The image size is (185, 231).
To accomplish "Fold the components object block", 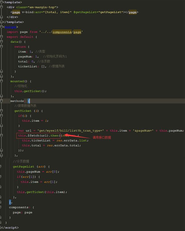I will (1, 207).
